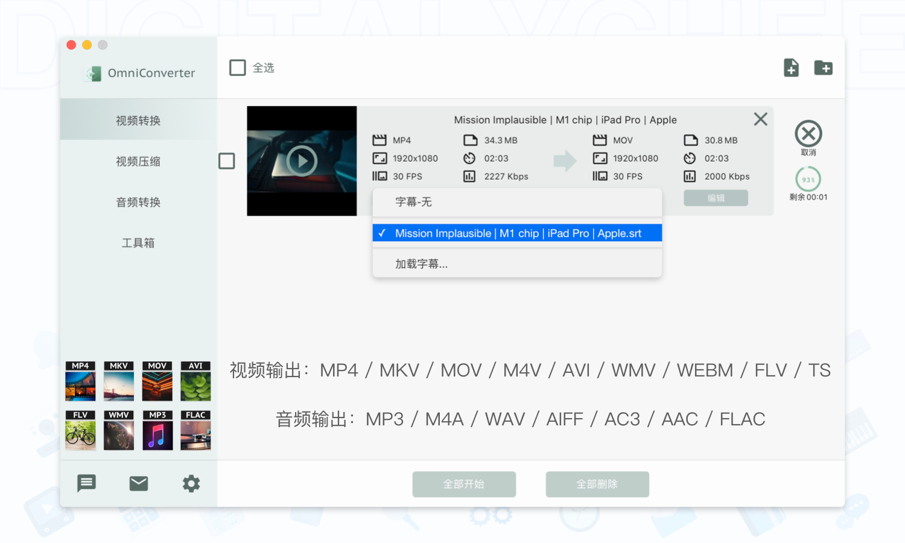Check the Mission Implausible video checkbox
The height and width of the screenshot is (543, 905).
click(x=227, y=161)
